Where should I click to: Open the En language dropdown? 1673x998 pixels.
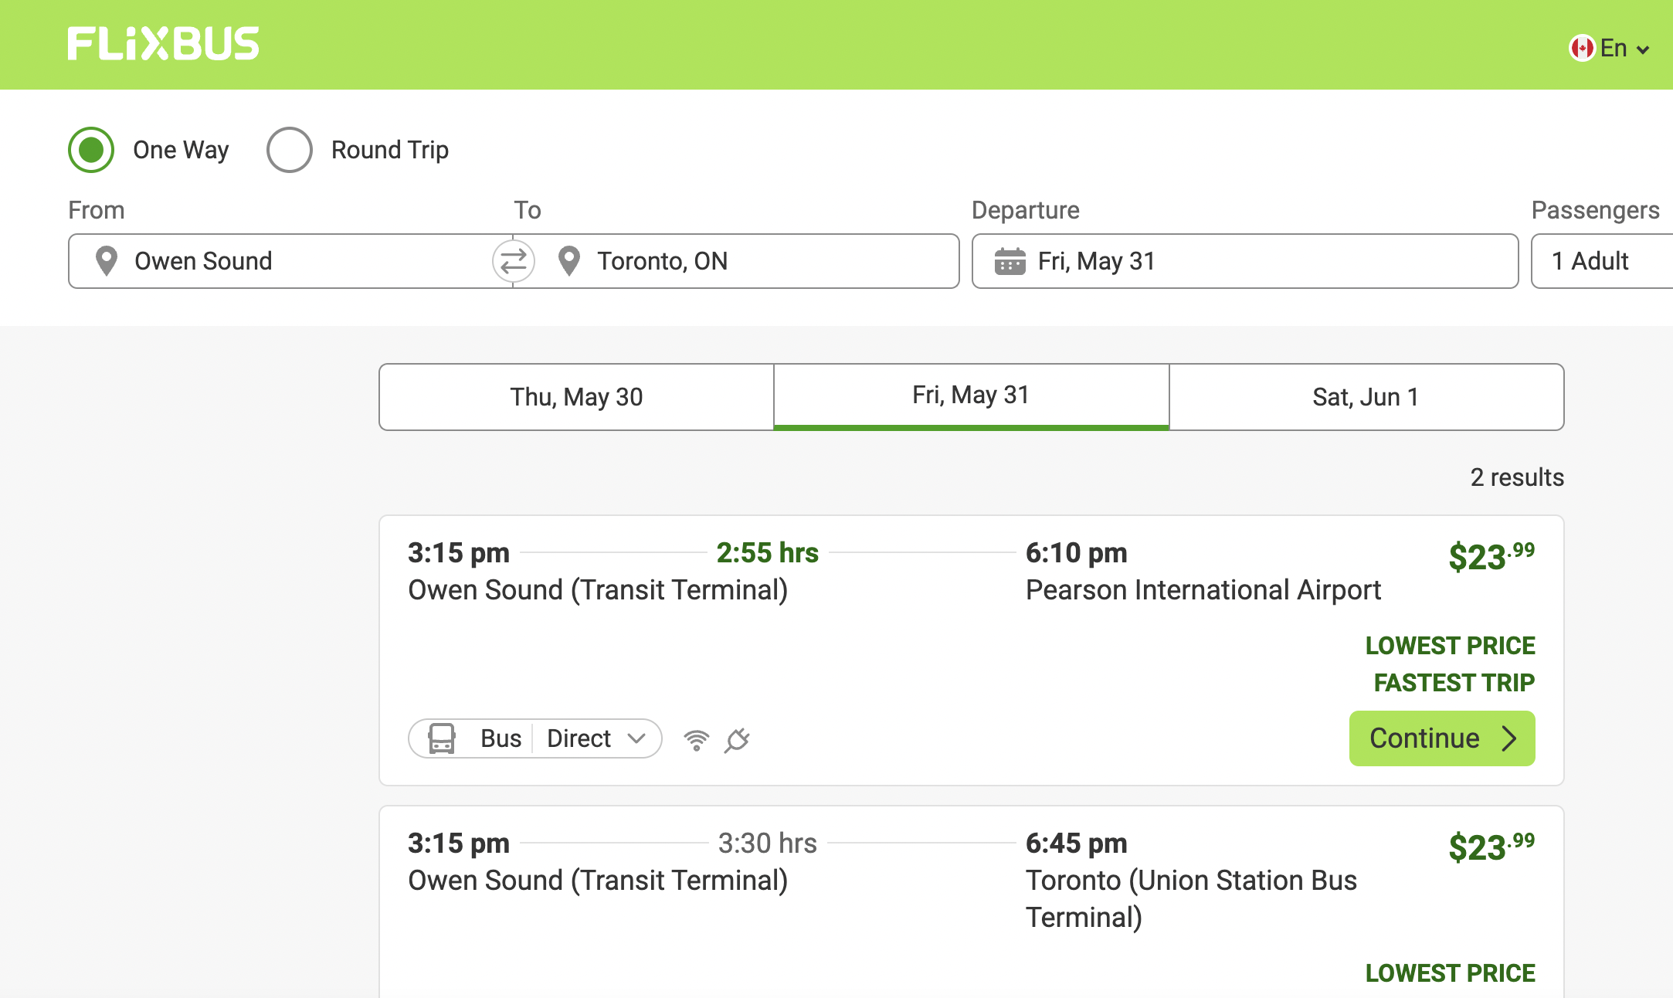1619,47
